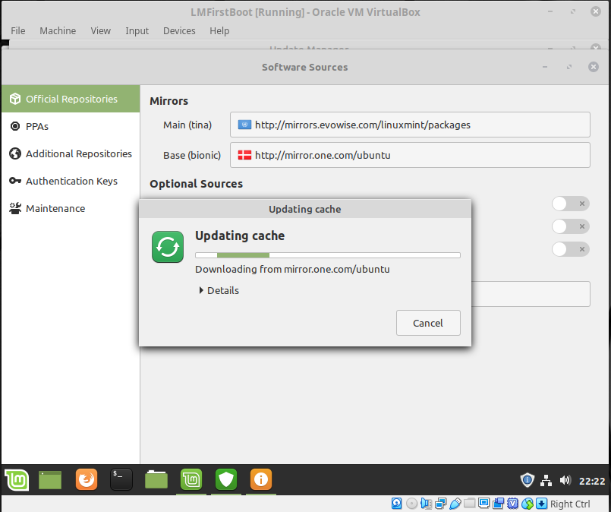Select Official Repositories in the sidebar
The image size is (611, 512).
coord(71,99)
